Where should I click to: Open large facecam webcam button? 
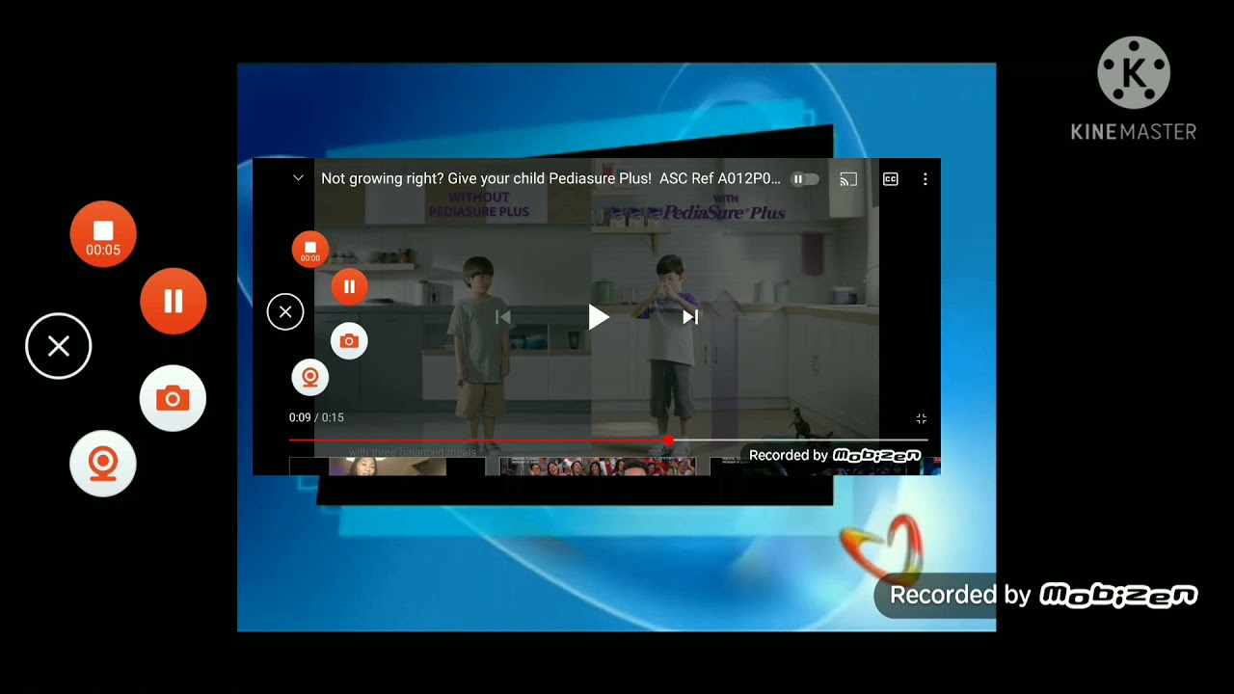point(103,464)
